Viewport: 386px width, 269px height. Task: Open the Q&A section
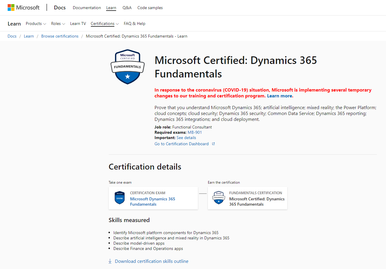[127, 8]
